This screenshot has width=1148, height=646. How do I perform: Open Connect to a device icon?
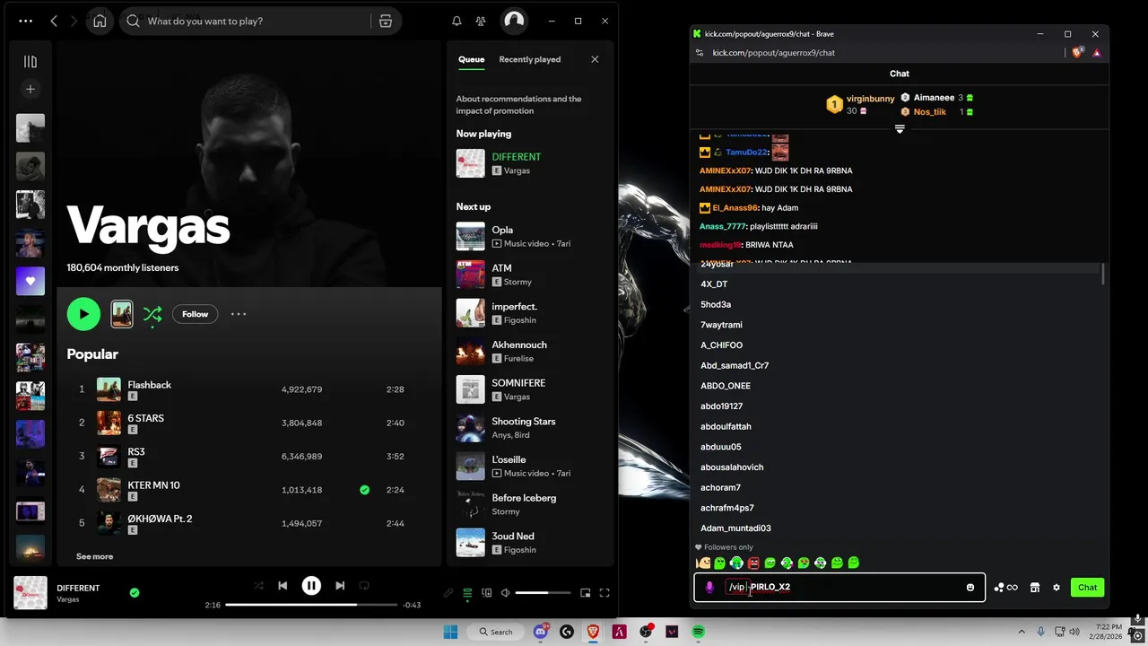tap(486, 592)
